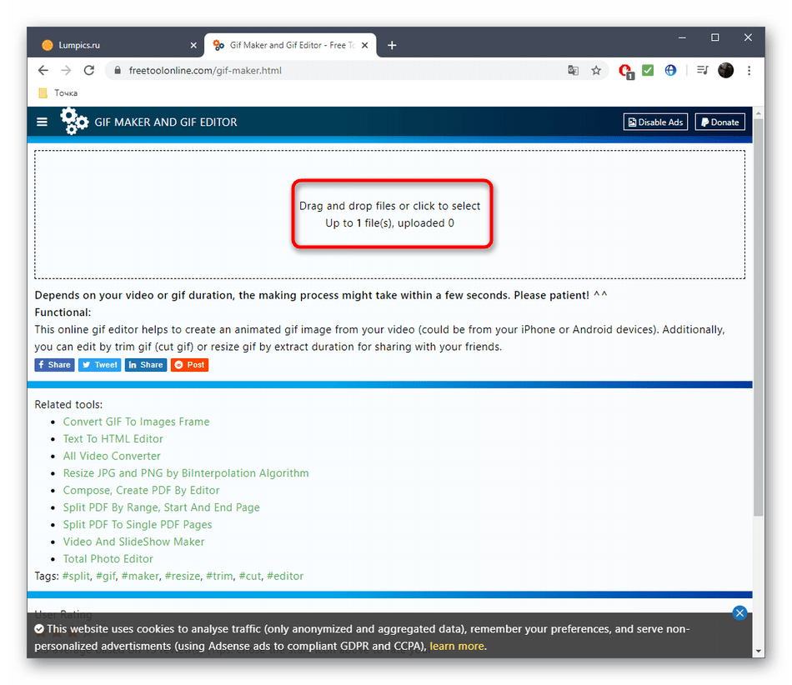Open Video And SlideShow Maker link
The width and height of the screenshot is (792, 685).
134,542
